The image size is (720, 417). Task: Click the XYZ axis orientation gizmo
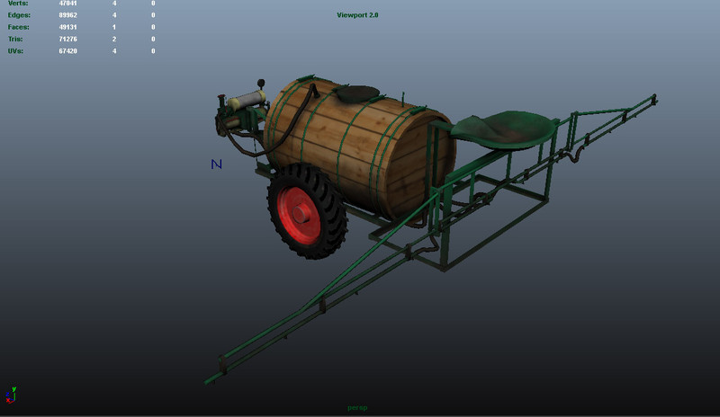11,394
